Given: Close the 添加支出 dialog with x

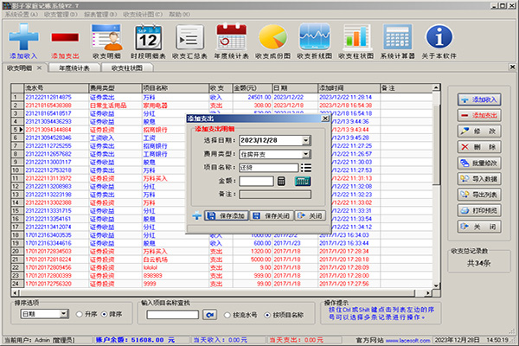Looking at the screenshot, I should click(325, 119).
